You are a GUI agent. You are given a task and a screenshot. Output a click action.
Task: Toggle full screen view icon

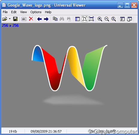pyautogui.click(x=91, y=19)
